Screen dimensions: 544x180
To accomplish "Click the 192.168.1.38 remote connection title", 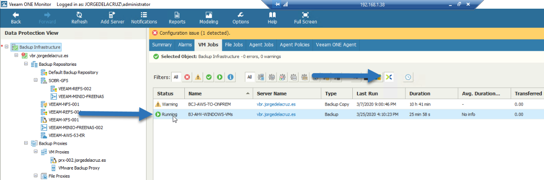I will point(372,5).
